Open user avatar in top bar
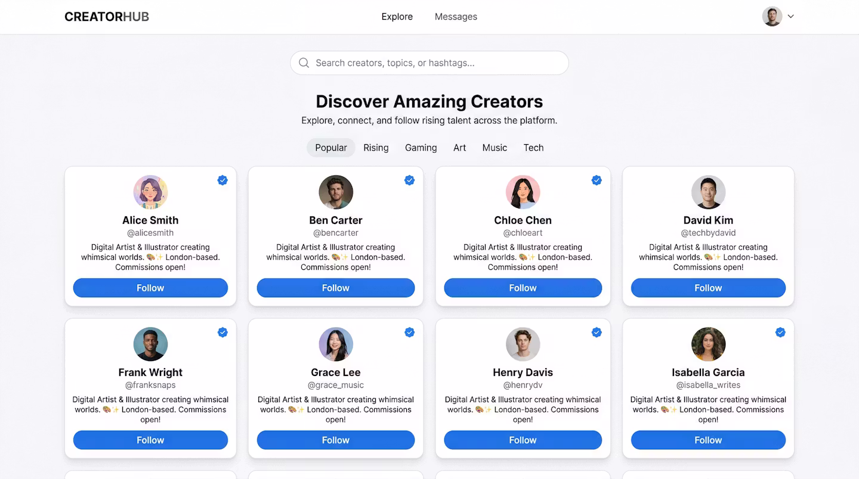 click(772, 17)
